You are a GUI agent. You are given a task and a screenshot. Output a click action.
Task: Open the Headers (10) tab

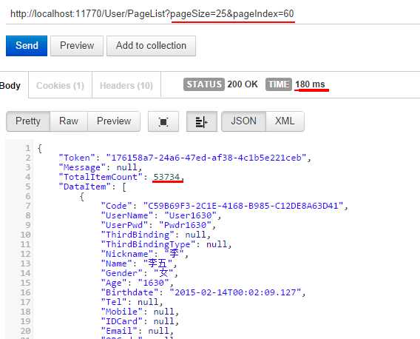(126, 86)
